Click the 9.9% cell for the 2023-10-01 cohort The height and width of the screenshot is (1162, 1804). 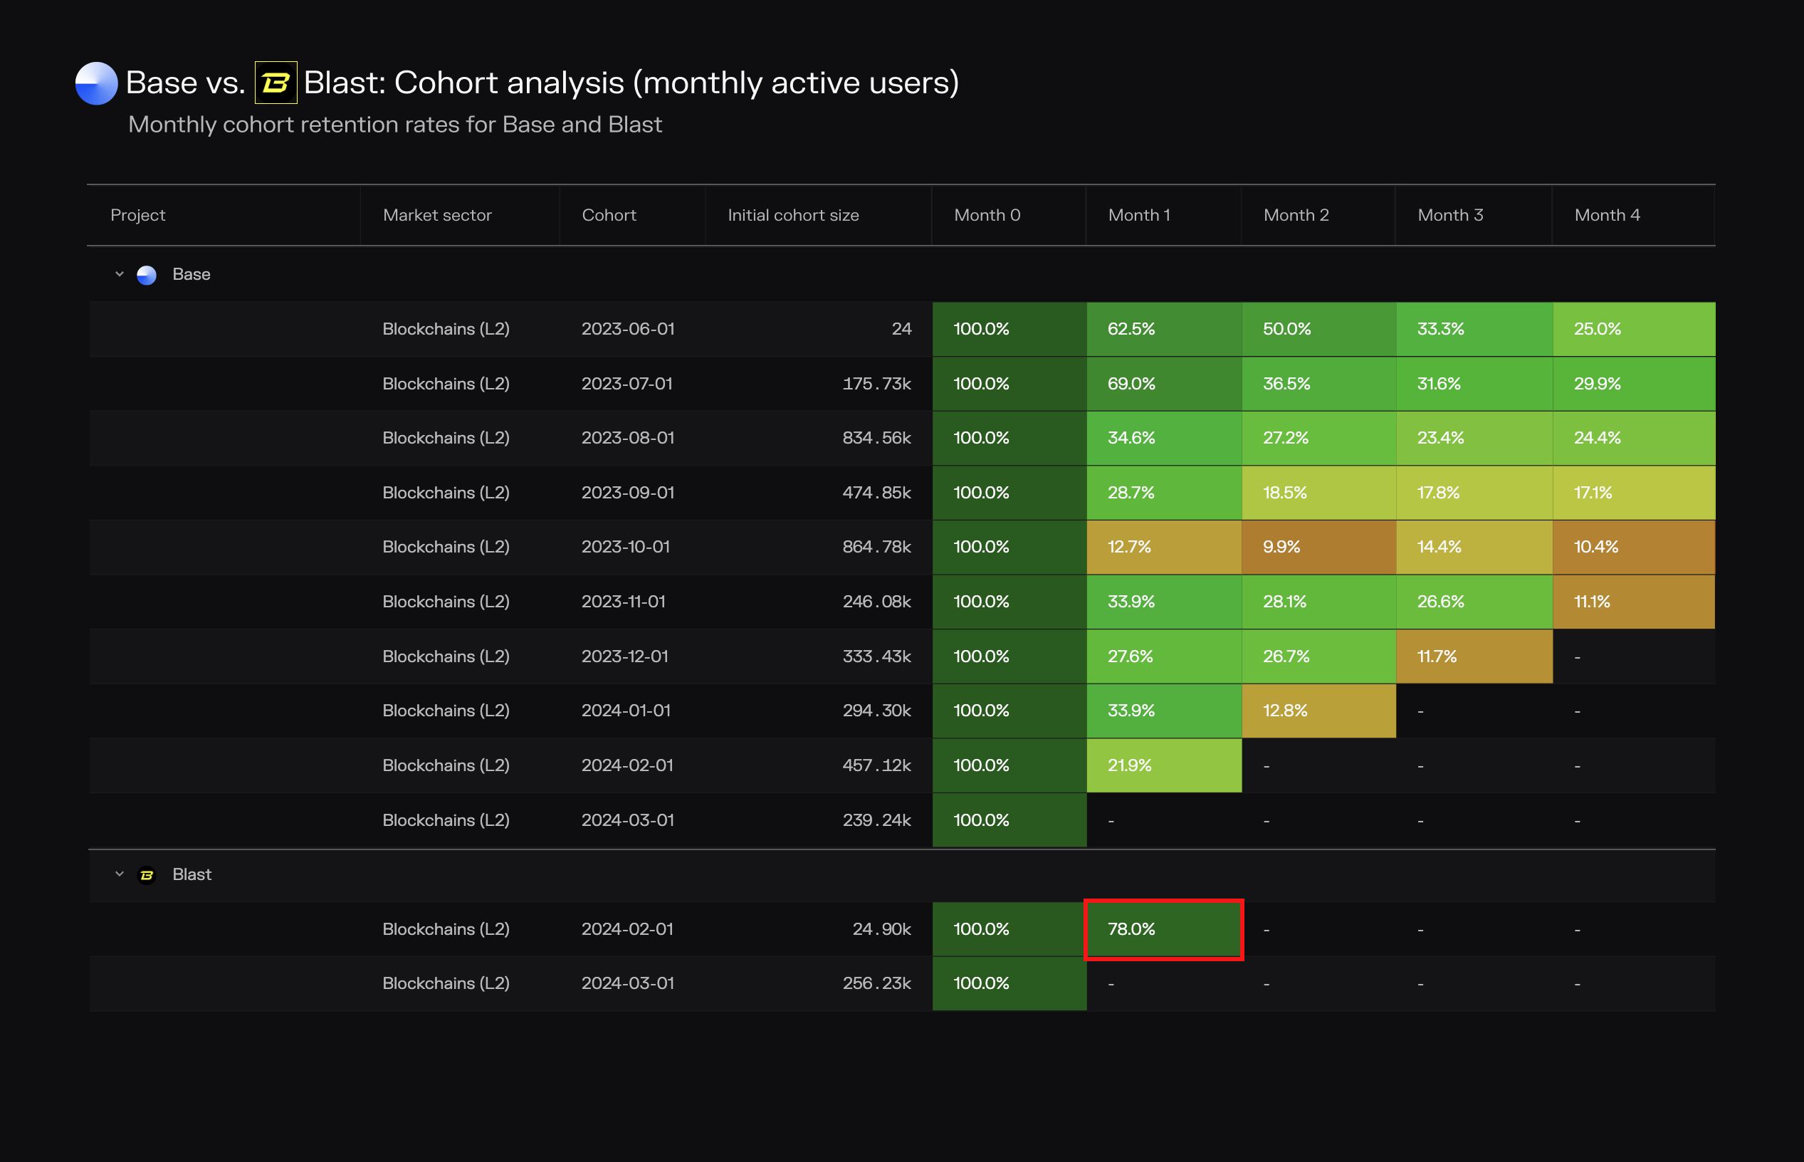point(1318,547)
